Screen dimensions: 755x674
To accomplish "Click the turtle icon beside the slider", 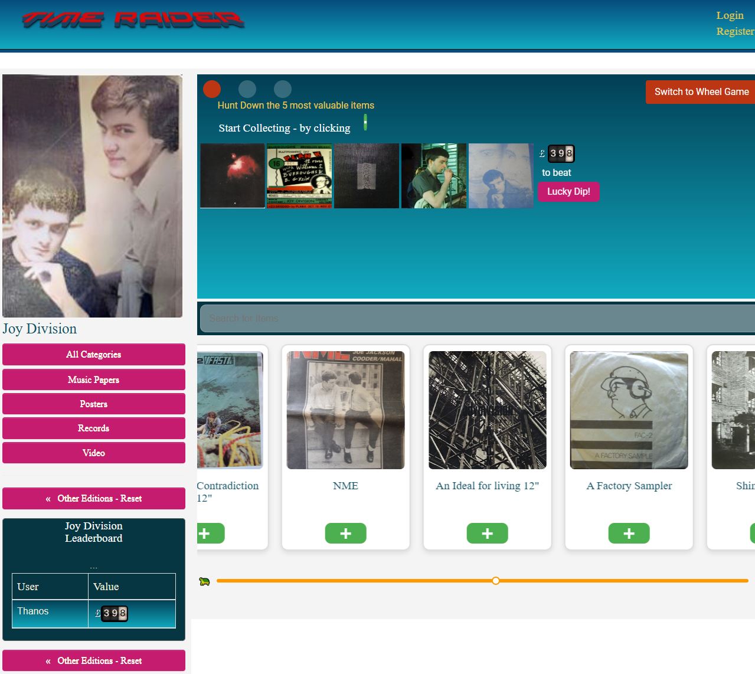I will coord(205,581).
